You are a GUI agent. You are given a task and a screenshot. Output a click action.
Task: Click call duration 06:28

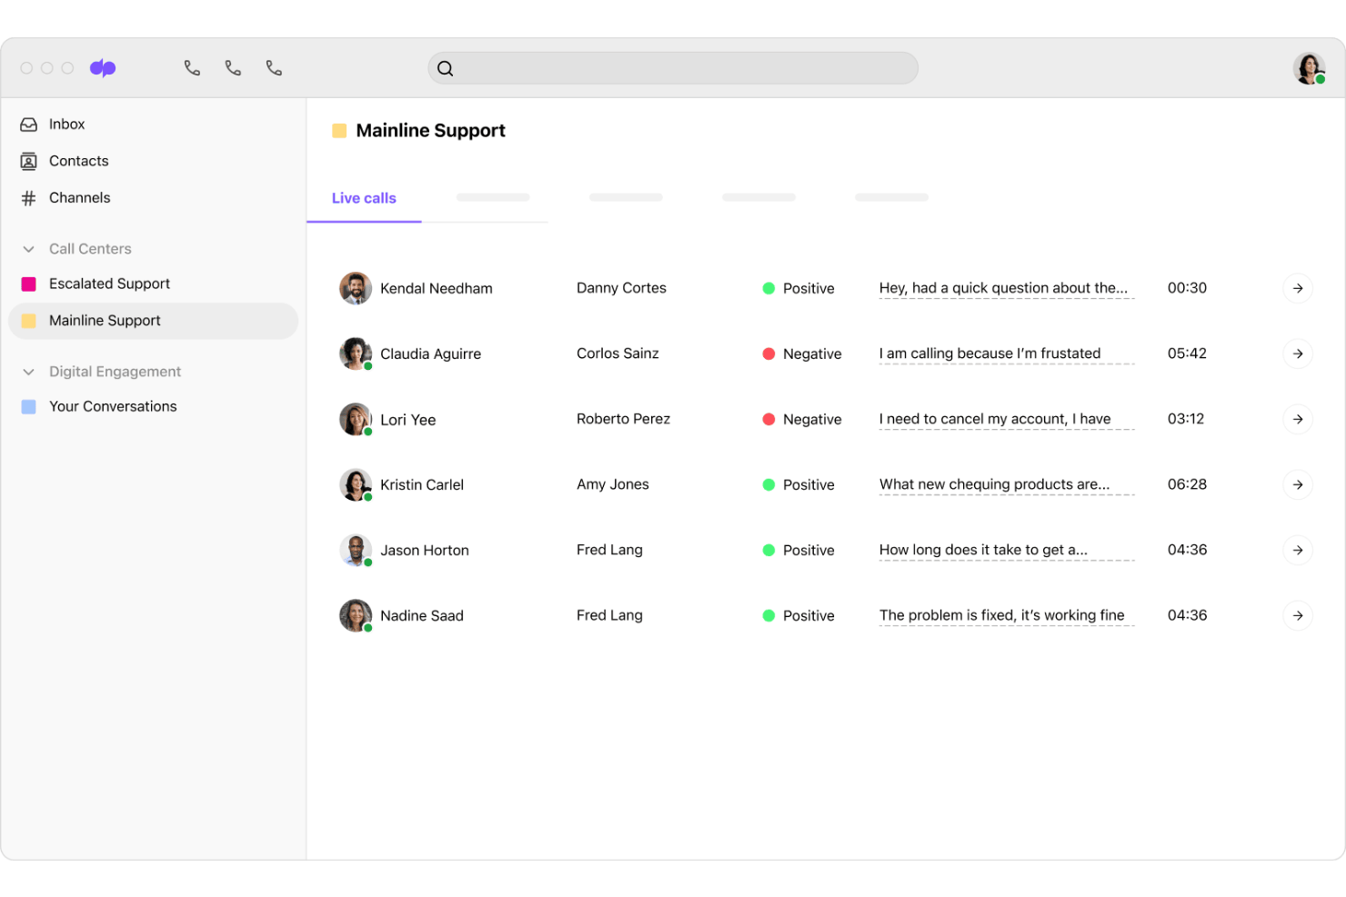1187,484
